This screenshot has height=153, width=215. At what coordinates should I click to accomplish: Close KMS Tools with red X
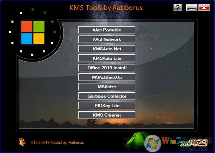(x=204, y=8)
